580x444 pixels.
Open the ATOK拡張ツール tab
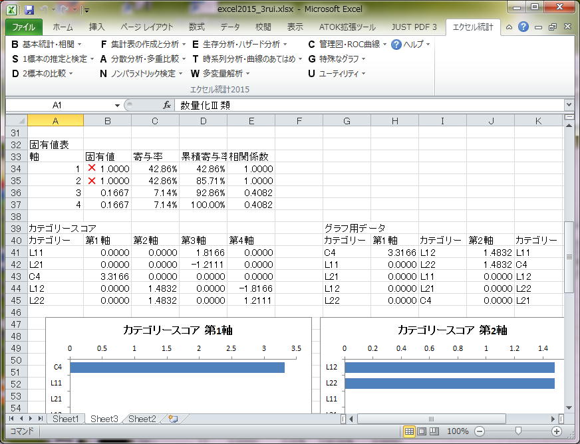pyautogui.click(x=347, y=27)
